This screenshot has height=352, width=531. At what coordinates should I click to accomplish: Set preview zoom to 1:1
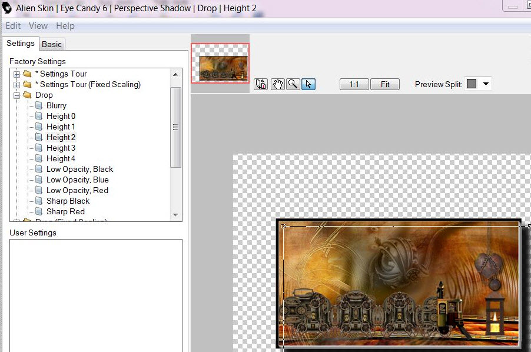click(x=354, y=84)
